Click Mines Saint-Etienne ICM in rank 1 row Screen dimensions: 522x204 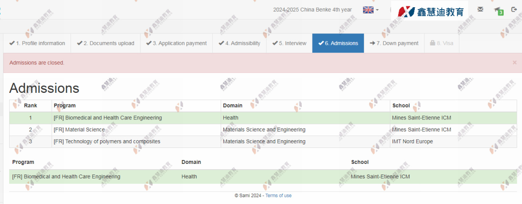pos(421,117)
